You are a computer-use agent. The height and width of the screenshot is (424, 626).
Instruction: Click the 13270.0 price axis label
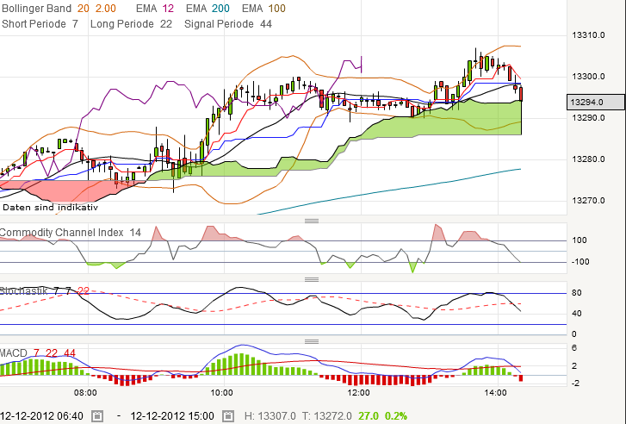[588, 200]
